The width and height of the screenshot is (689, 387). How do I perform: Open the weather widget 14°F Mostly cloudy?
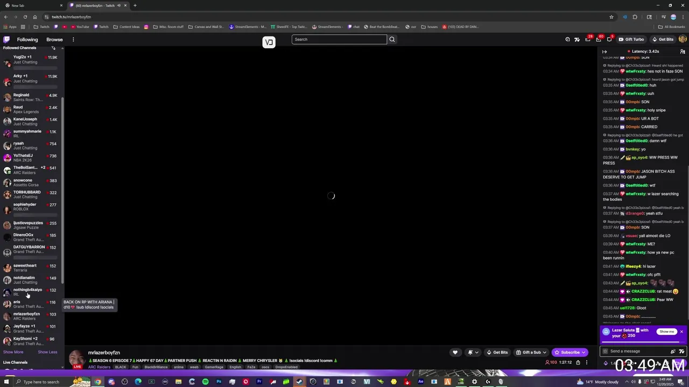coord(597,382)
